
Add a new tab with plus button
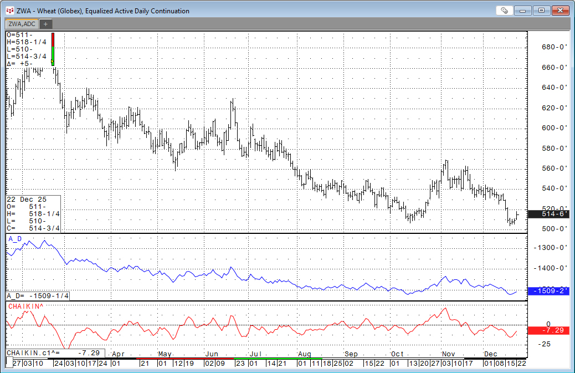(46, 24)
